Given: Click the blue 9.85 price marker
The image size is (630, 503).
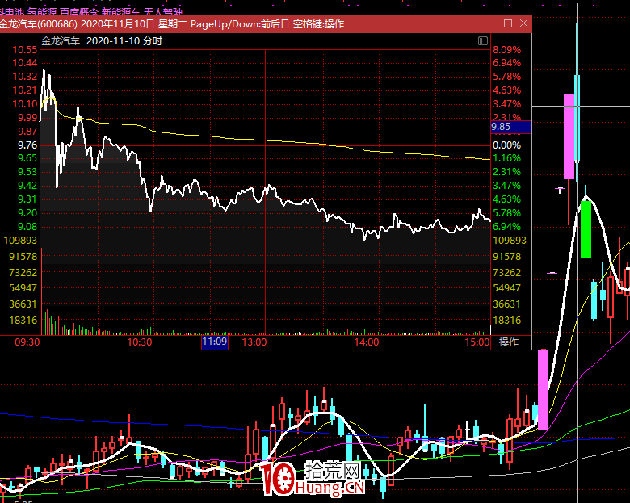Looking at the screenshot, I should tap(511, 127).
